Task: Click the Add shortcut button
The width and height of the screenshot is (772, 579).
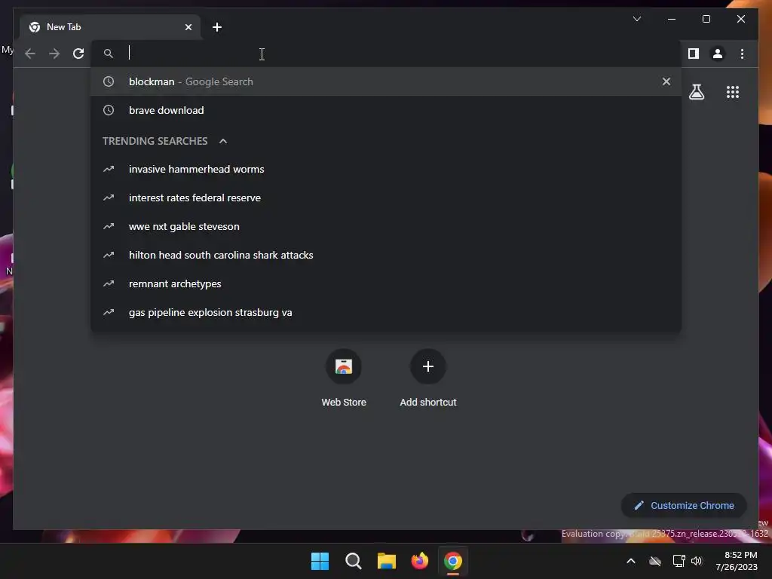Action: pos(428,378)
